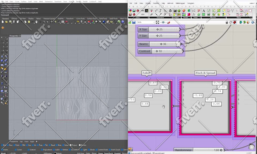Click the red shaded preview sphere in Grasshopper

point(235,22)
